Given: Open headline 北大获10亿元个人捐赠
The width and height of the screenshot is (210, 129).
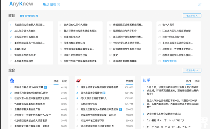Looking at the screenshot, I should 76,25.
